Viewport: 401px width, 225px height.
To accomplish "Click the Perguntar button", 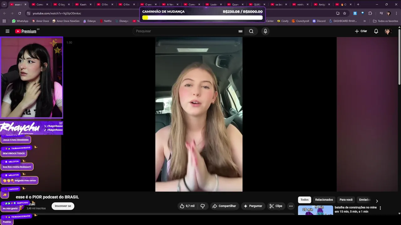I will click(253, 206).
